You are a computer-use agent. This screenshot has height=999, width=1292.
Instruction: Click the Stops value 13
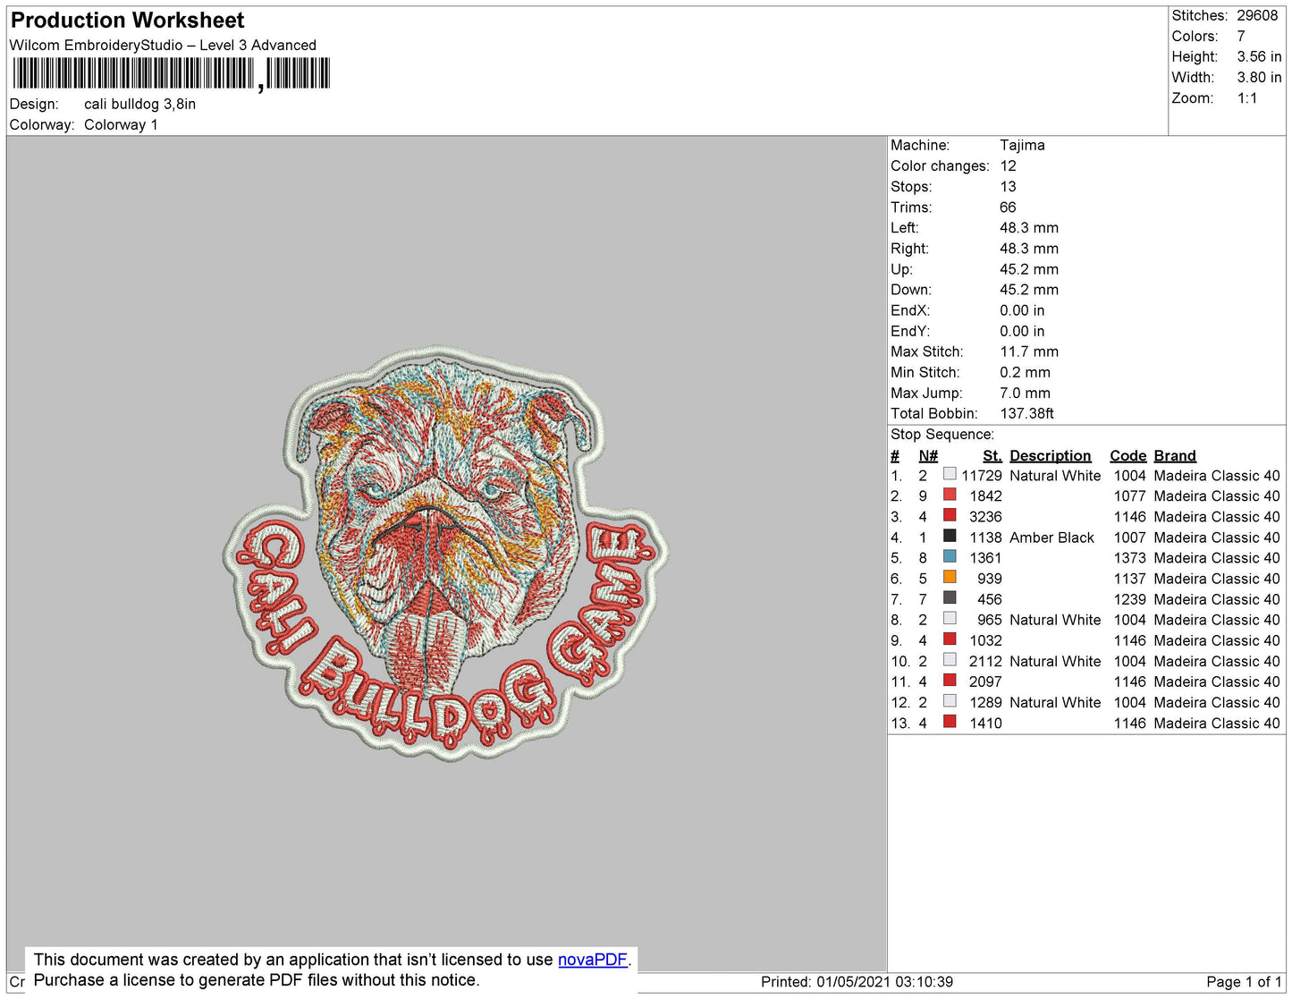click(x=1008, y=187)
